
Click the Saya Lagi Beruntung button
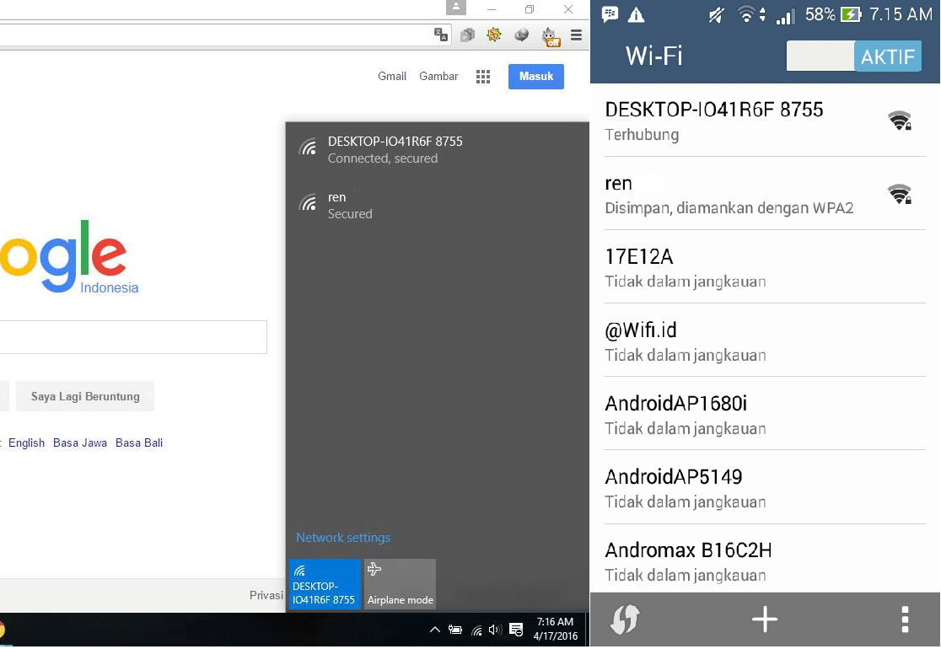(x=85, y=396)
